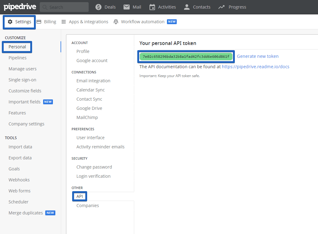Click the Pipedrive logo
Image resolution: width=318 pixels, height=234 pixels.
[x=20, y=7]
